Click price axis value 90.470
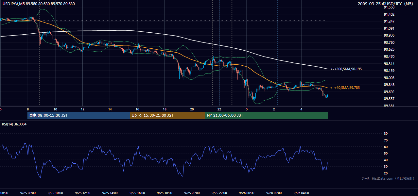Viewport: 418px width, 196px height. click(389, 57)
